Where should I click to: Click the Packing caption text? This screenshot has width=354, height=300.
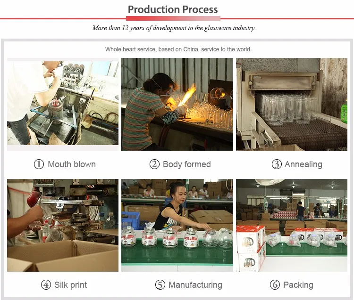(x=298, y=285)
